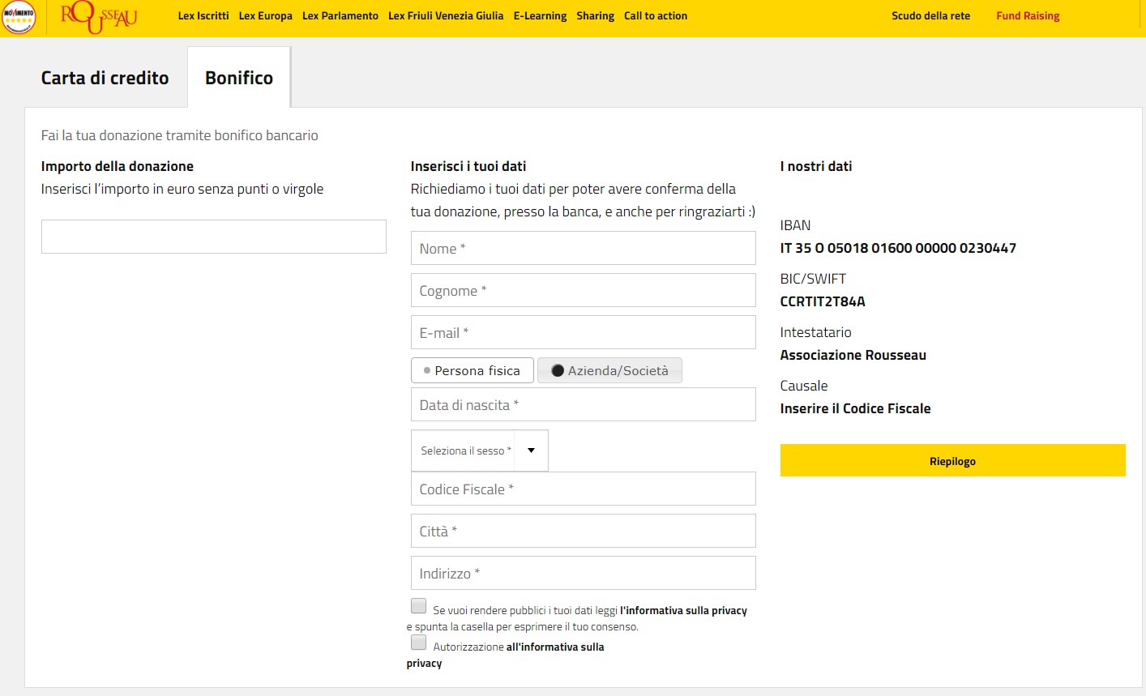Click the I nostri dati heading

point(816,166)
